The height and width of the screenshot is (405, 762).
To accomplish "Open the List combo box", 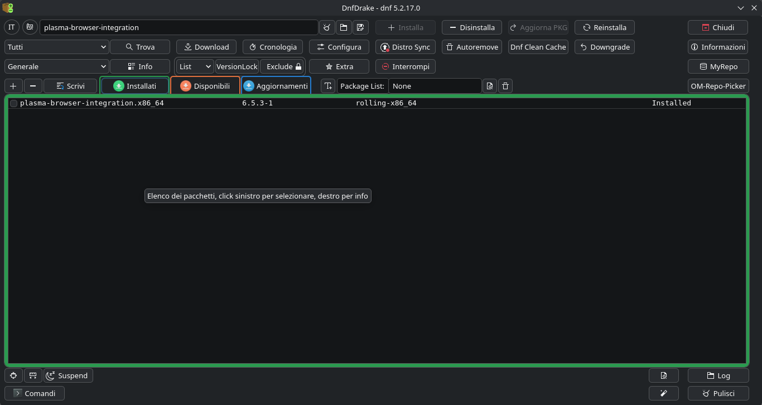I will click(195, 66).
